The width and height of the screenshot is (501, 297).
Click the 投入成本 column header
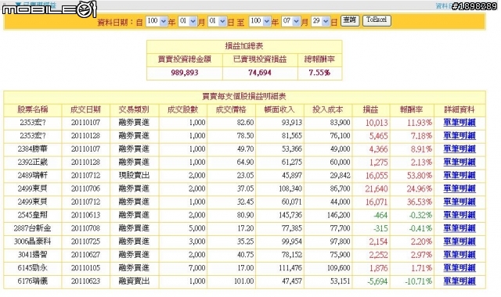click(328, 109)
